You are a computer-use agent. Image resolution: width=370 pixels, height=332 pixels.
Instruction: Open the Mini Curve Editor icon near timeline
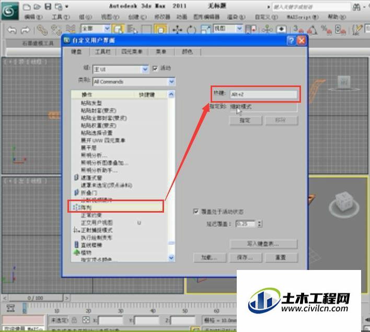click(10, 308)
